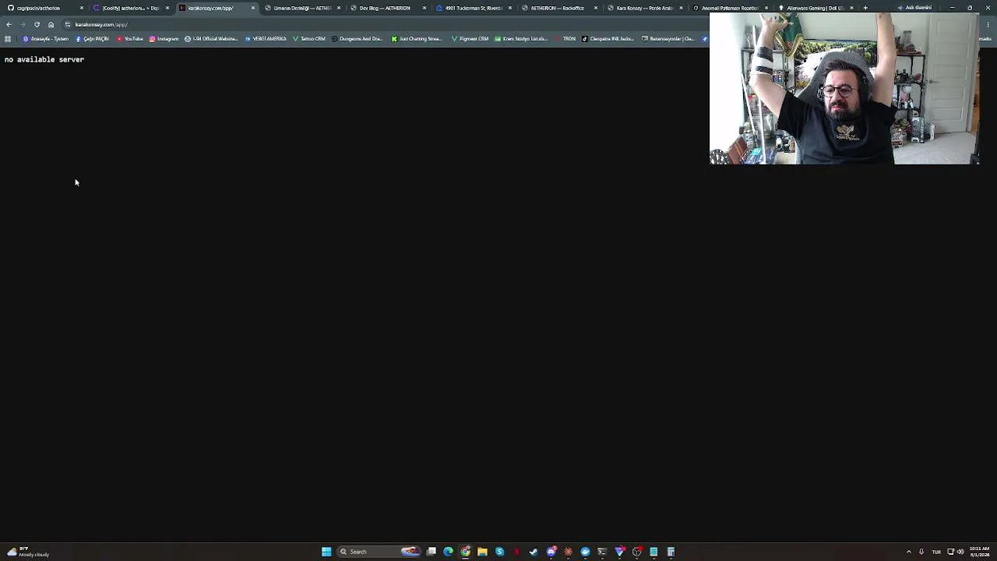
Task: Open Rezervasyonlar bookmark
Action: (x=668, y=38)
